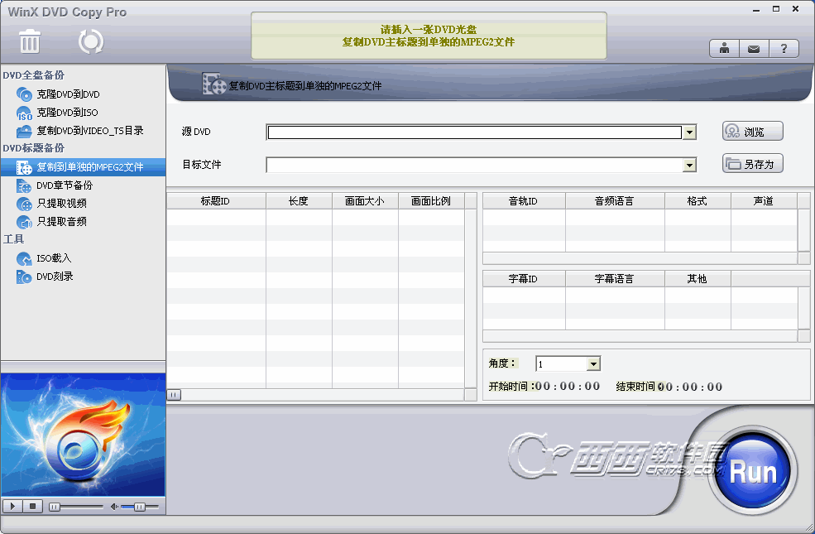Open the user registration person icon

click(x=724, y=49)
